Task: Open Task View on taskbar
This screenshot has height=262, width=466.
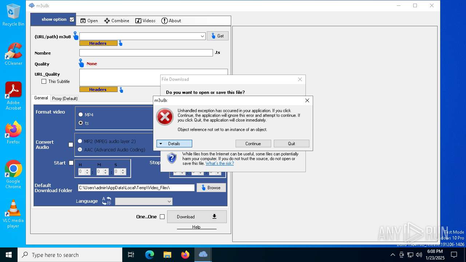Action: (131, 255)
